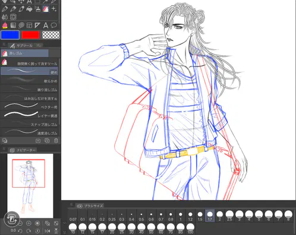Select the Brush tool
This screenshot has height=235, width=296.
[21, 9]
